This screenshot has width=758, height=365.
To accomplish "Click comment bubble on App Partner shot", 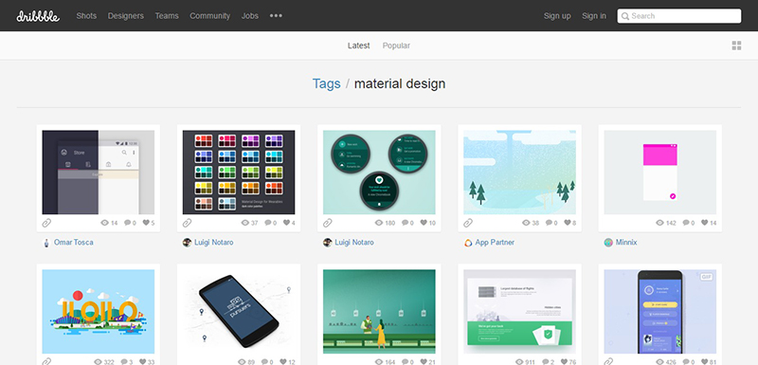I will (550, 223).
